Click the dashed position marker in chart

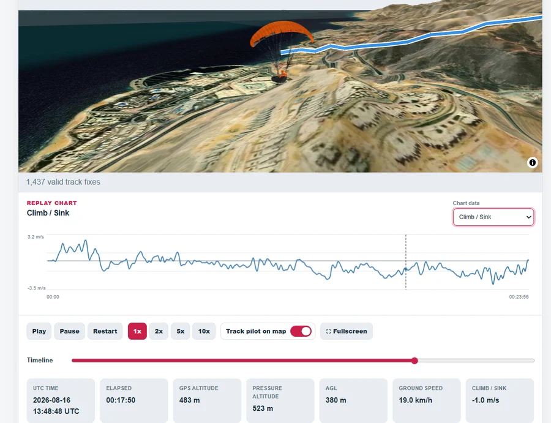coord(406,262)
